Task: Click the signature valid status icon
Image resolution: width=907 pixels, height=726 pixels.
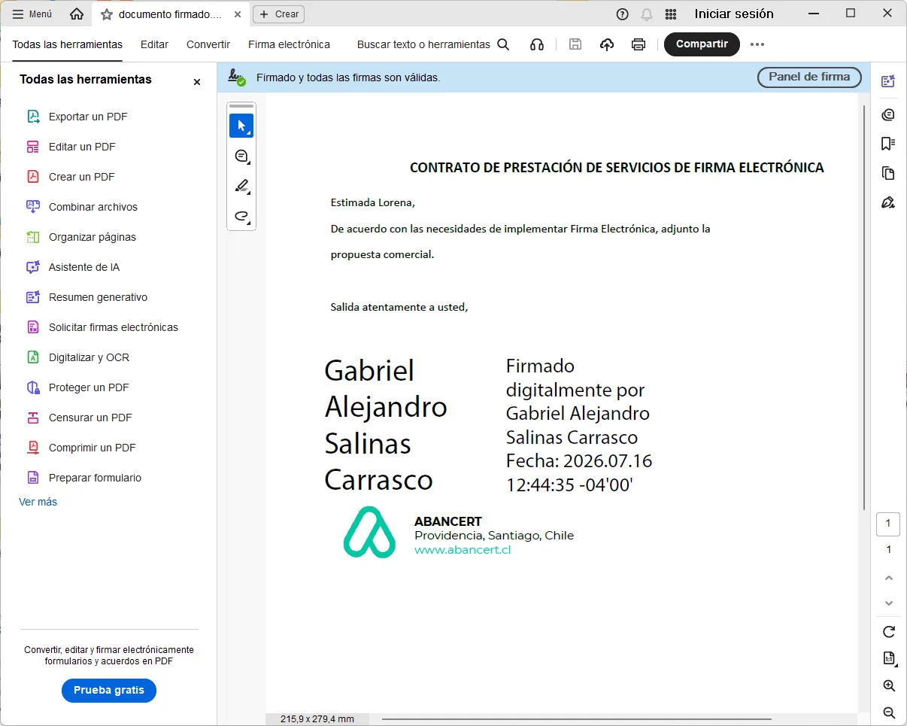Action: point(237,77)
